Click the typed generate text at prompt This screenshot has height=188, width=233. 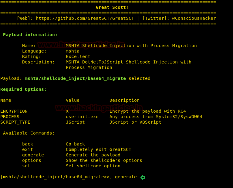pyautogui.click(x=126, y=177)
